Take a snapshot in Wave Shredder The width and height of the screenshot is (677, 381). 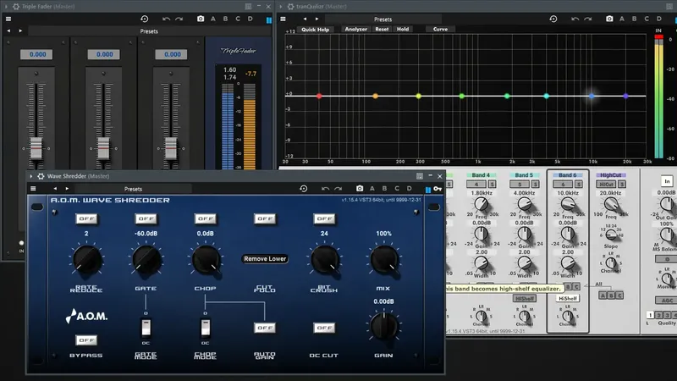coord(359,189)
